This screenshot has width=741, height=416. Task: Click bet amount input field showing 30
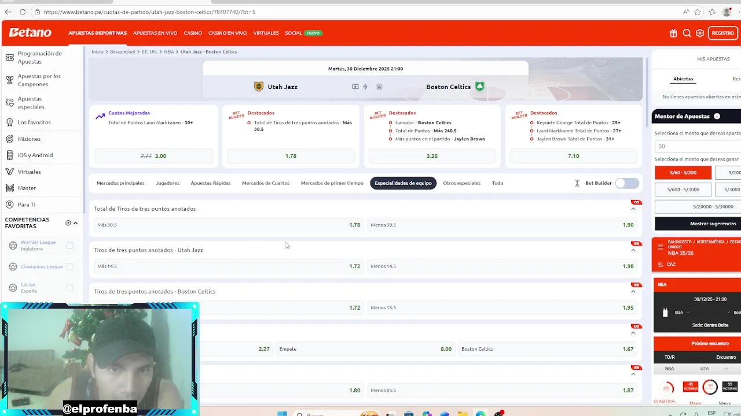[698, 146]
